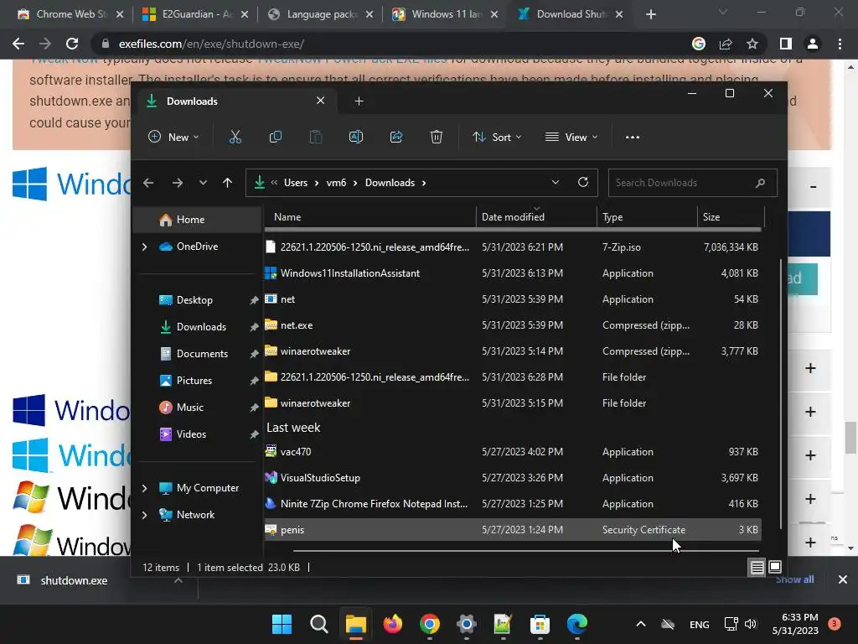The height and width of the screenshot is (644, 858).
Task: Open Microsoft Store from the taskbar
Action: pyautogui.click(x=540, y=624)
